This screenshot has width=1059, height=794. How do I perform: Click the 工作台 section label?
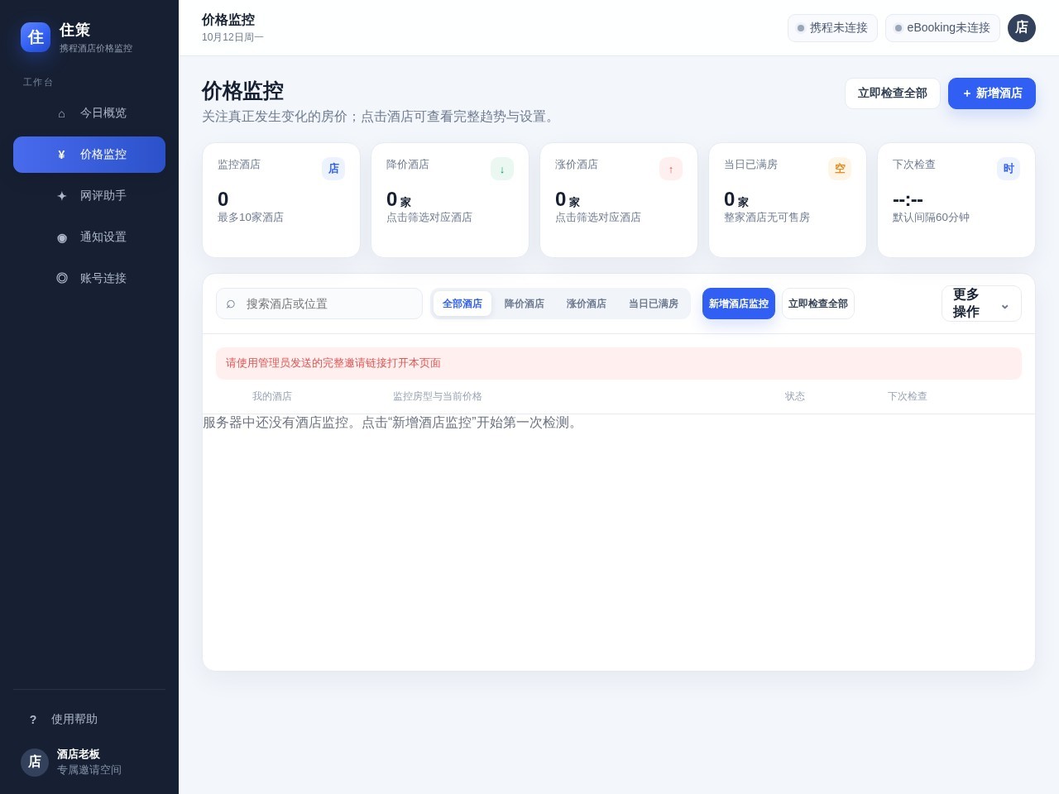click(x=38, y=83)
